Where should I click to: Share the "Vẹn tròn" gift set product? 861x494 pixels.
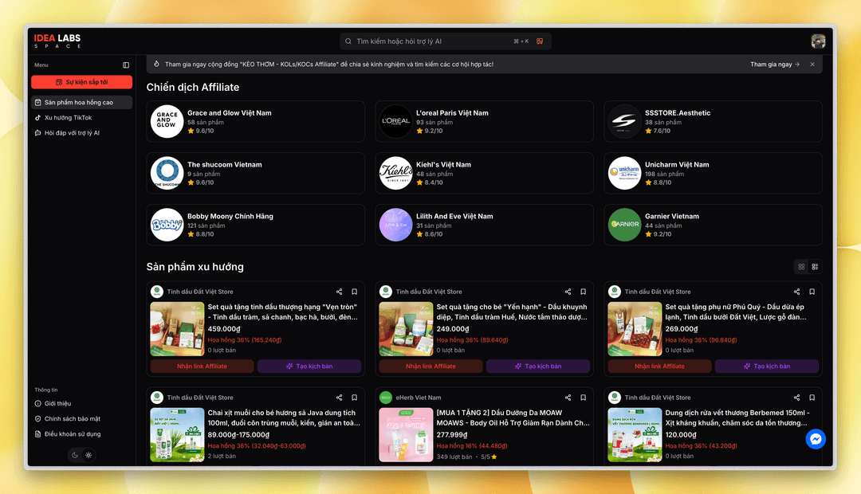tap(339, 292)
